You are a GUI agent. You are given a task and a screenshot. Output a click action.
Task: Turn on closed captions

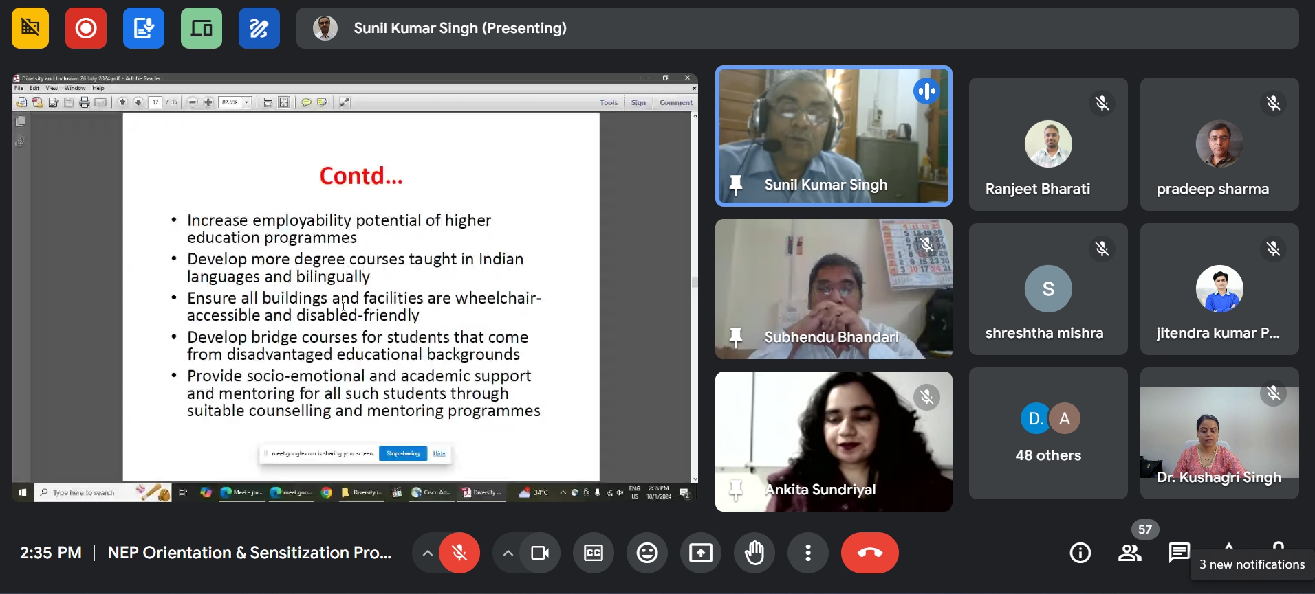point(593,553)
